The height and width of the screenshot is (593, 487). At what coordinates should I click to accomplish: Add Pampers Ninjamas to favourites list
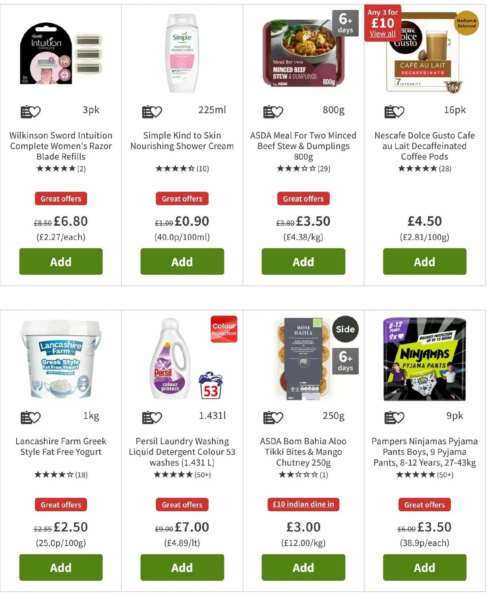[x=394, y=417]
